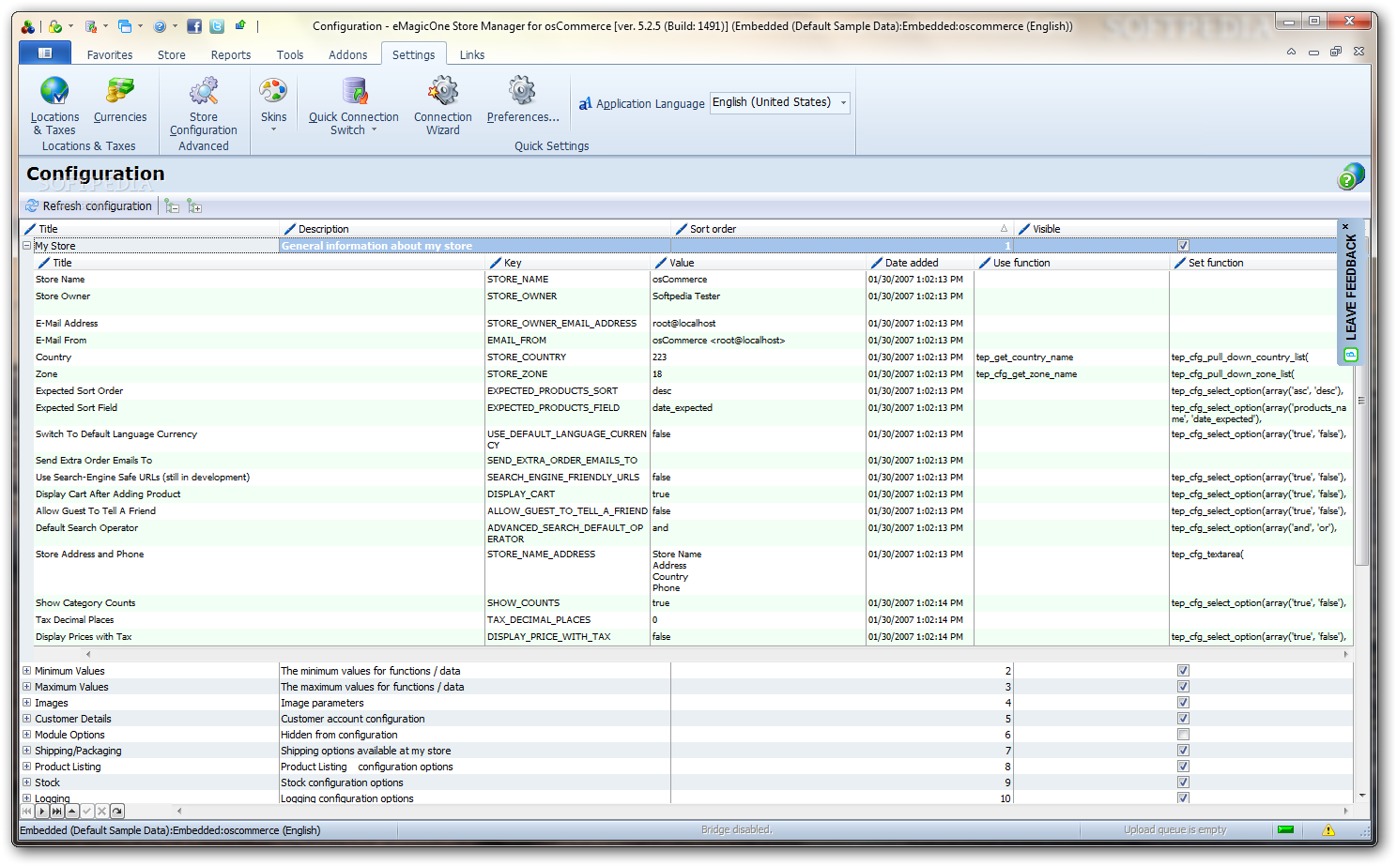Expand all nodes tree icon

pyautogui.click(x=194, y=205)
